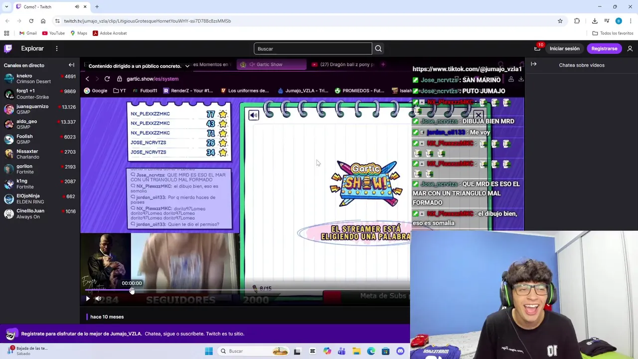Open Microsoft Store from the taskbar
The image size is (638, 359).
pos(385,351)
